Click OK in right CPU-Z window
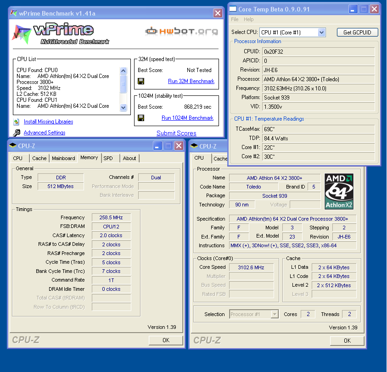Viewport: 387px width, 372px height. click(x=347, y=341)
